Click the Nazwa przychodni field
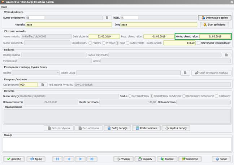234x165 pixels. click(x=165, y=55)
